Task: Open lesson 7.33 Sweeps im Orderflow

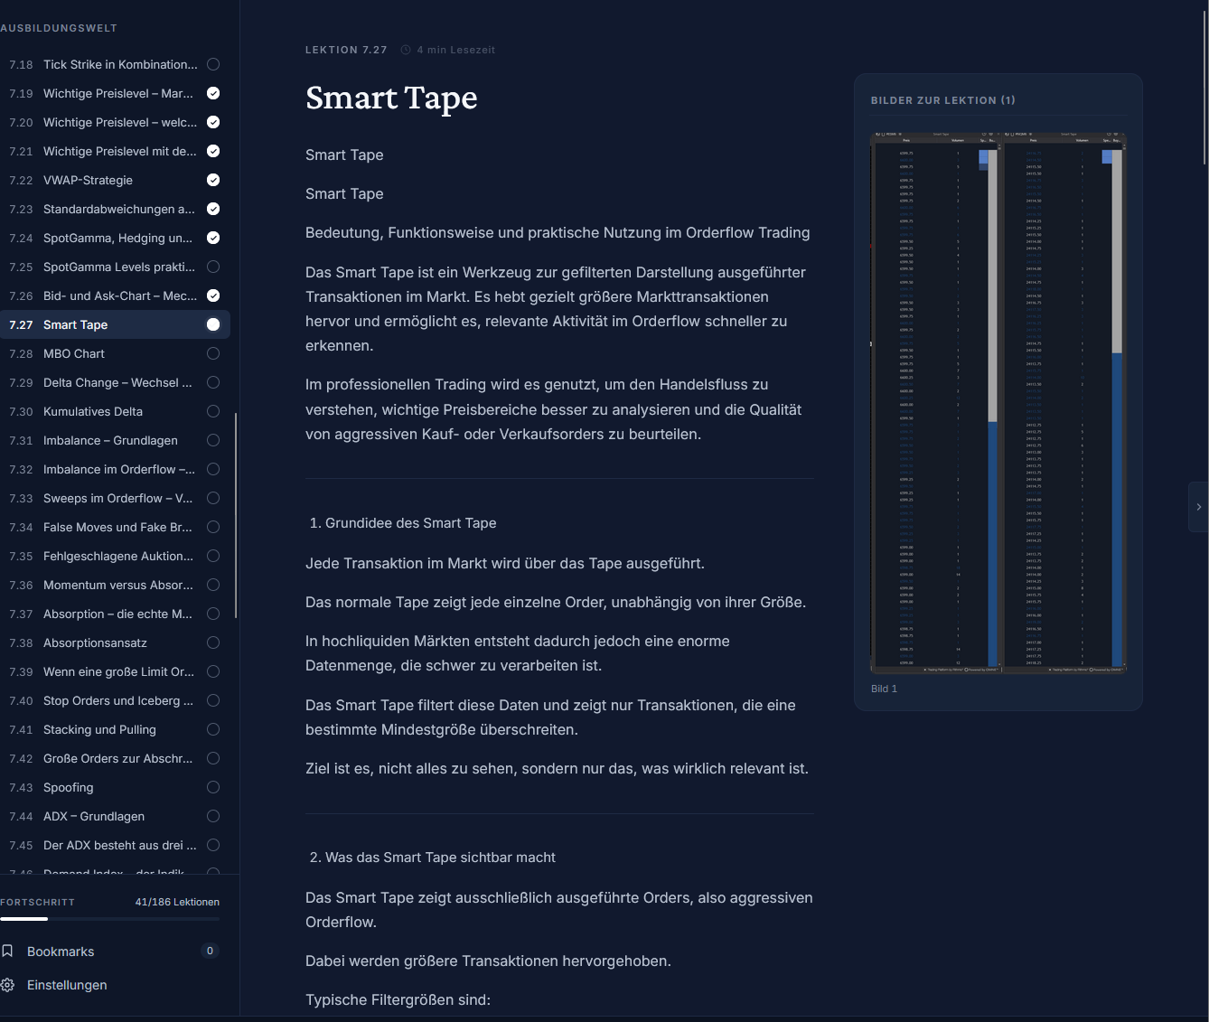Action: pyautogui.click(x=115, y=498)
